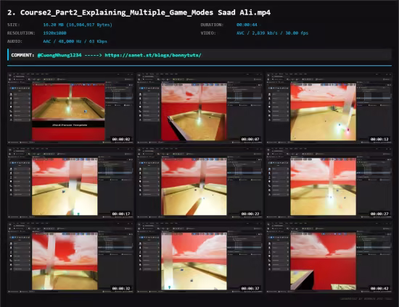The image size is (399, 307).
Task: Select the Course2_Part2_Explaining_Multiple_Game_Modes file title
Action: 139,12
